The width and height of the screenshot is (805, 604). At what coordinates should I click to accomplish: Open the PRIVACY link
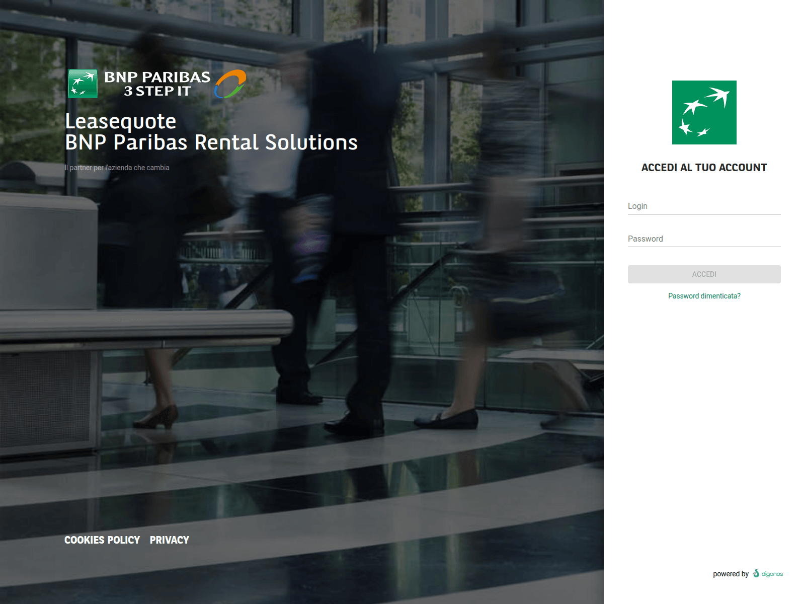[x=169, y=540]
